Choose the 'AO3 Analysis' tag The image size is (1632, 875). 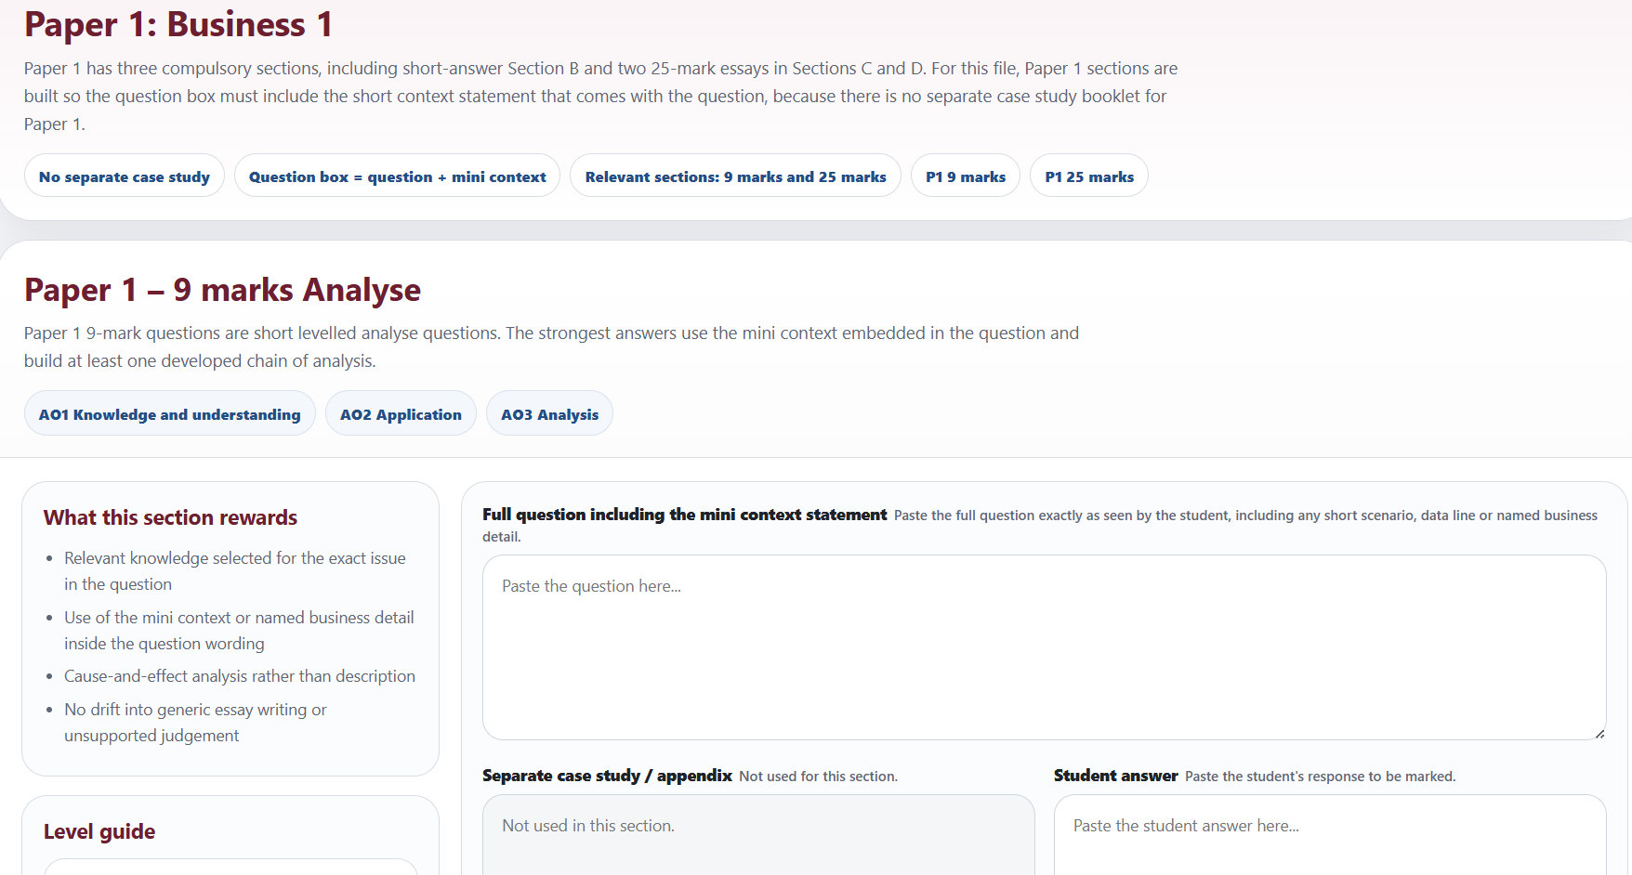[549, 414]
